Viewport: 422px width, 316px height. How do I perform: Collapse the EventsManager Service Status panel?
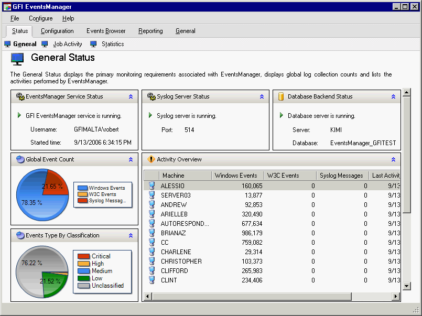131,96
